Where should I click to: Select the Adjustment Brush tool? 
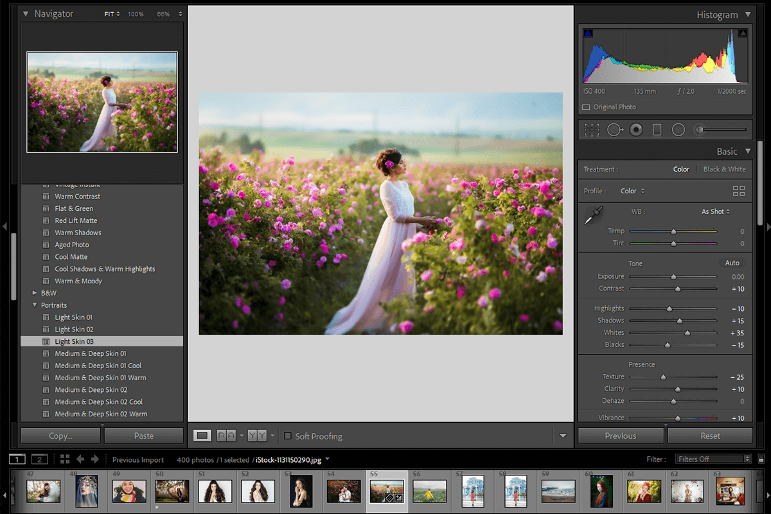(721, 130)
